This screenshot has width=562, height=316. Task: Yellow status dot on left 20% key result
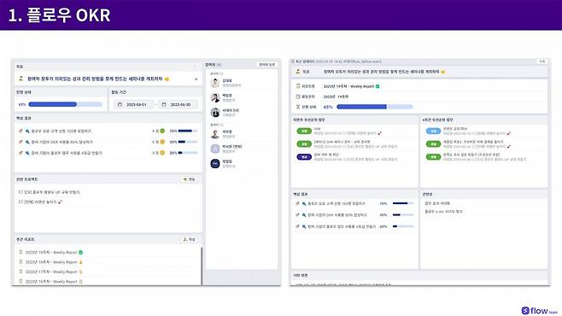click(162, 153)
